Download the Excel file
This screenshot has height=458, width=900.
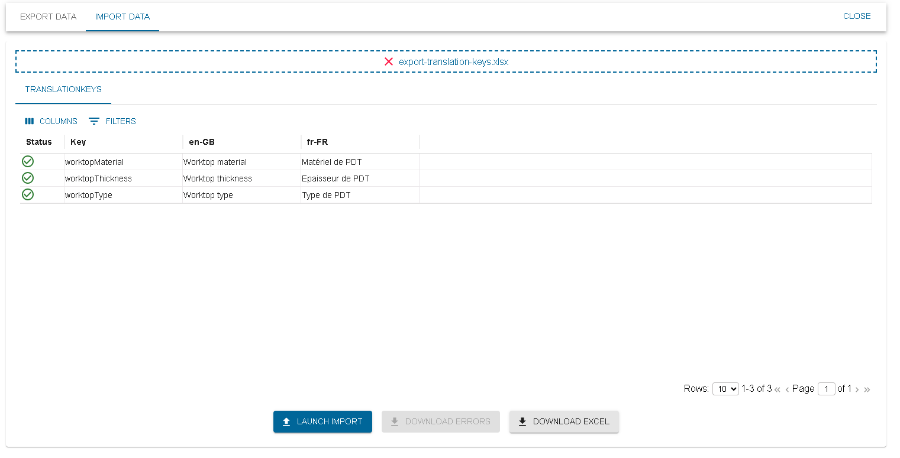click(x=564, y=421)
